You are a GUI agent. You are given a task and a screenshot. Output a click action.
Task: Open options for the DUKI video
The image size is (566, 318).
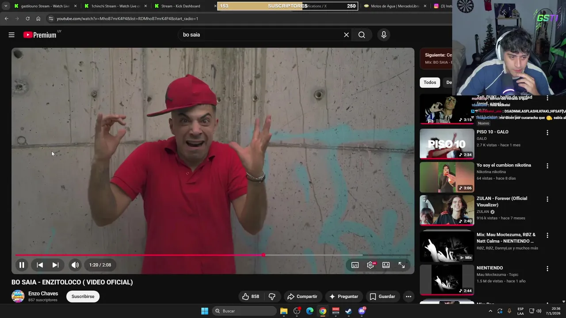547,98
